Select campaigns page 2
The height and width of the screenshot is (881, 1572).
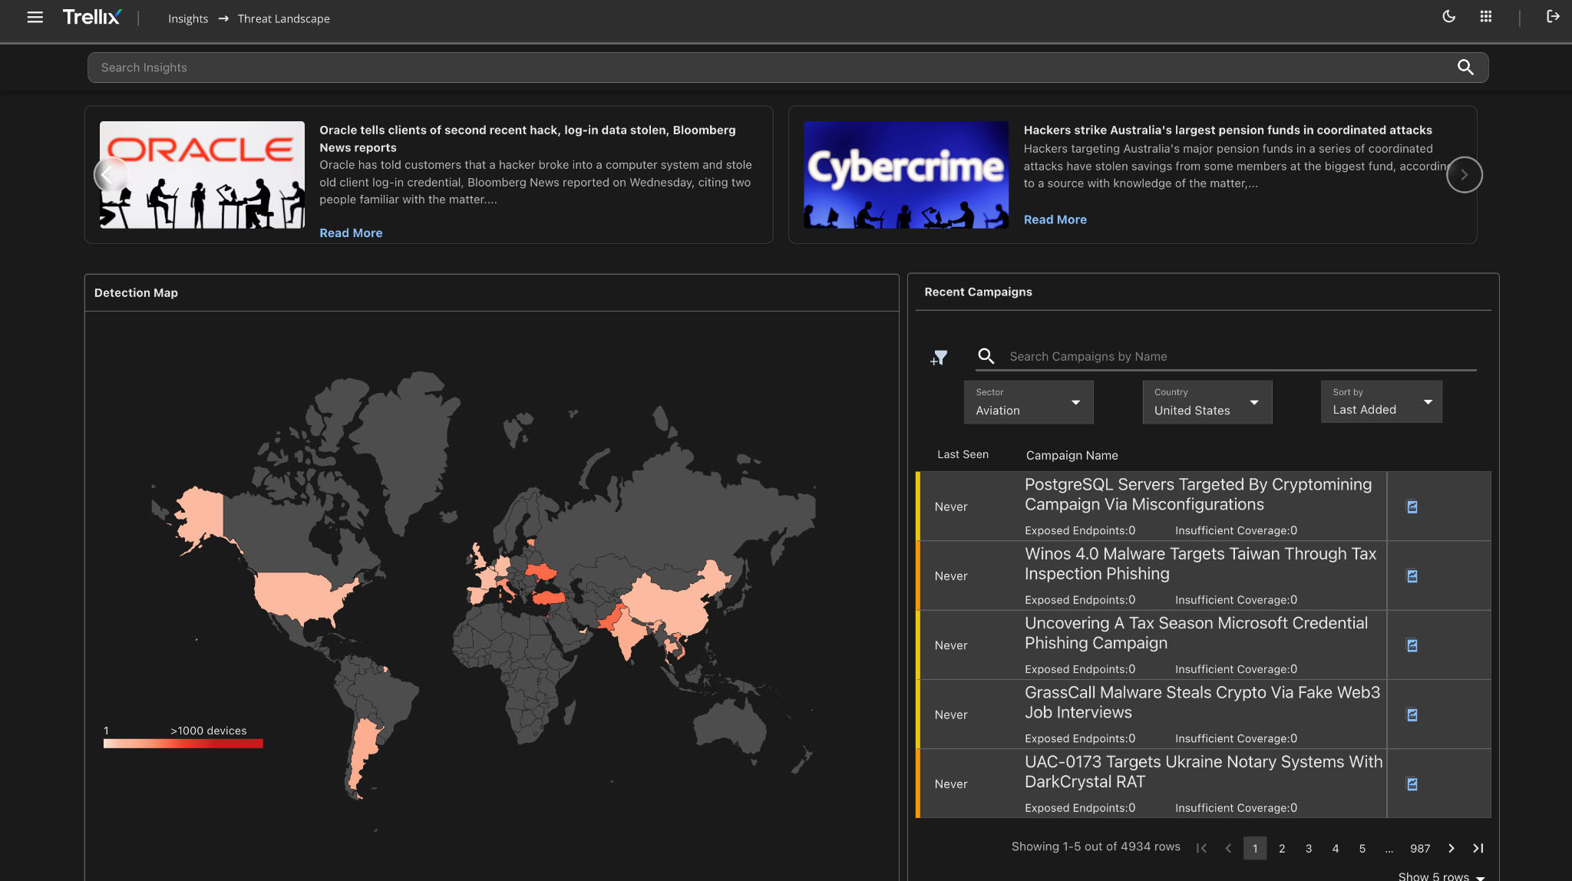click(x=1282, y=848)
